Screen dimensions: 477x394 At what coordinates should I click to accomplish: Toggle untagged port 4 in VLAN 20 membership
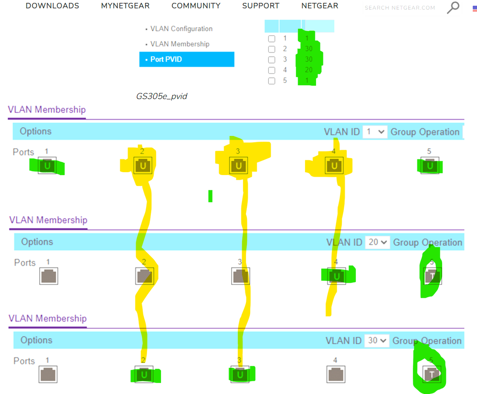coord(337,276)
